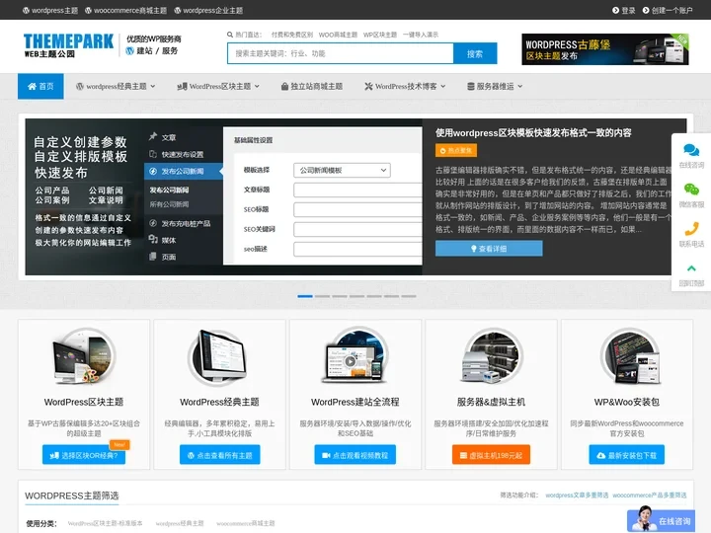This screenshot has height=533, width=711.
Task: Click the shopping bag icon in 独立站商城主题
Action: coord(284,86)
